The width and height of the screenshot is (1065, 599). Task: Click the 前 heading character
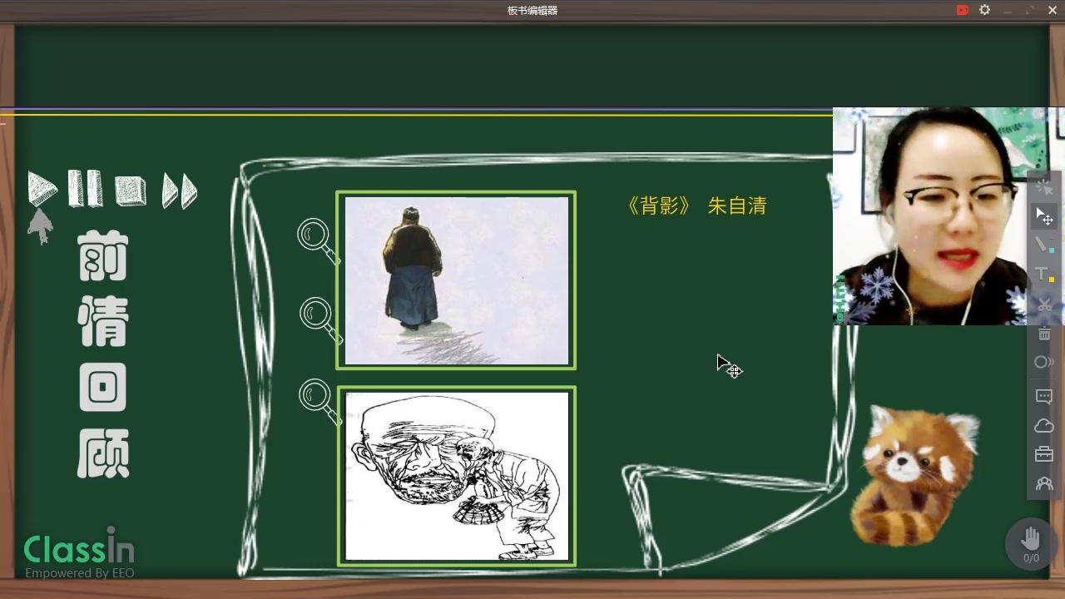tap(103, 255)
